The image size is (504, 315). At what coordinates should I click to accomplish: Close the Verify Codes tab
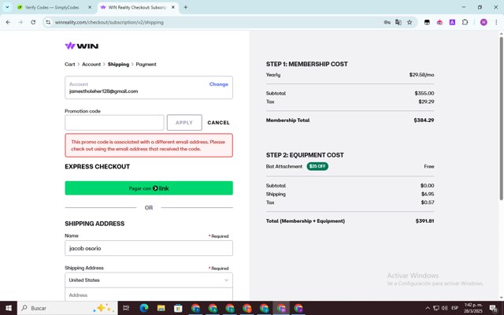[x=90, y=7]
